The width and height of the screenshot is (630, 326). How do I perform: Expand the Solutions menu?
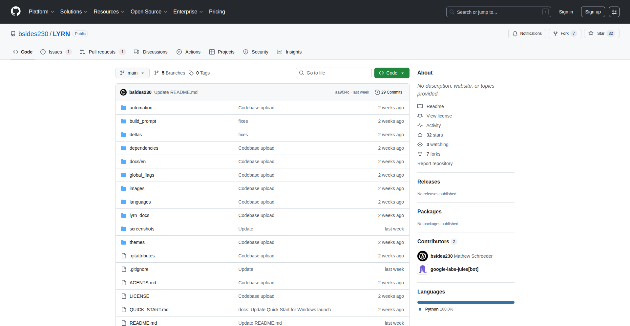tap(74, 11)
